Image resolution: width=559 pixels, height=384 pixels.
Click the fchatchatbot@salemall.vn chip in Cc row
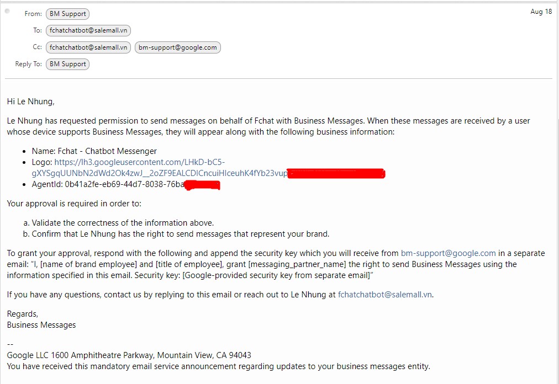88,47
